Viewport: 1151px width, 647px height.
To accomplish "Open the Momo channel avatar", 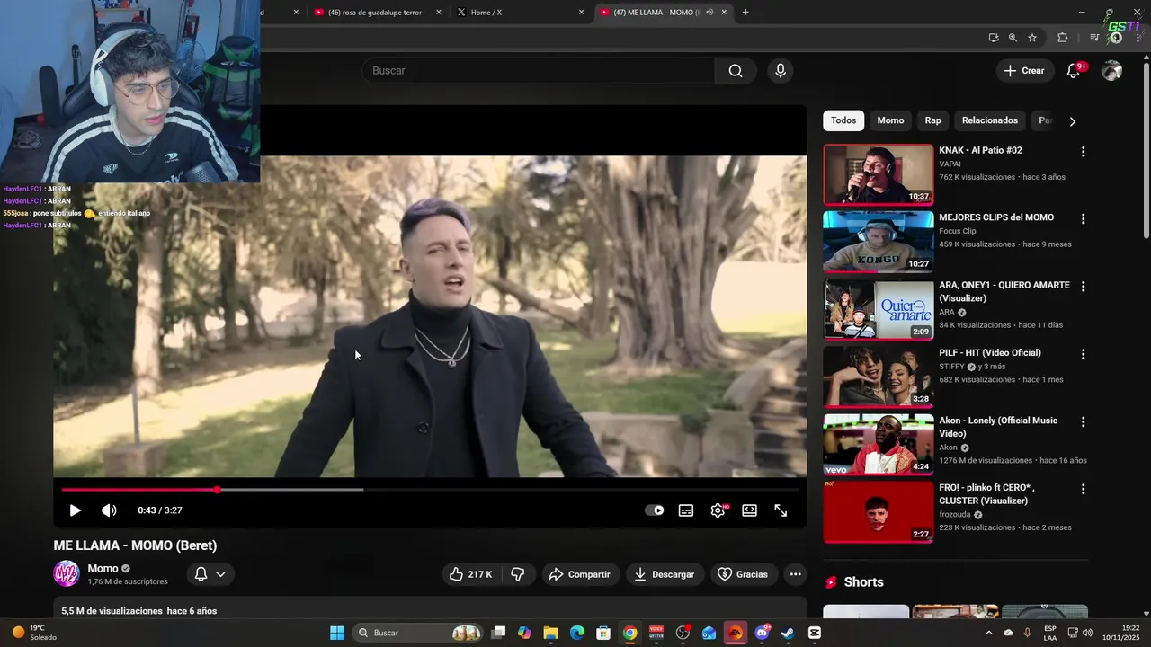I will 67,573.
